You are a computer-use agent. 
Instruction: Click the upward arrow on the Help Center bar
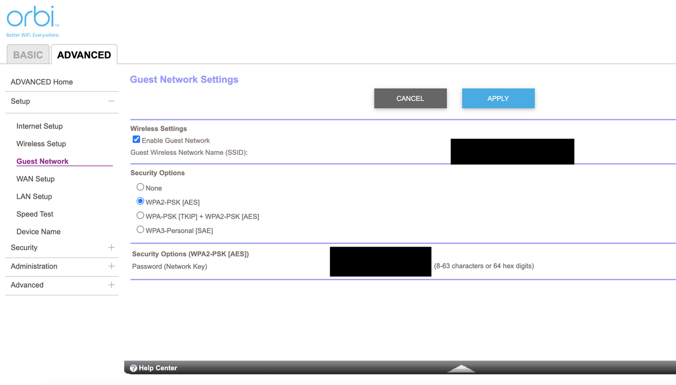pyautogui.click(x=461, y=368)
